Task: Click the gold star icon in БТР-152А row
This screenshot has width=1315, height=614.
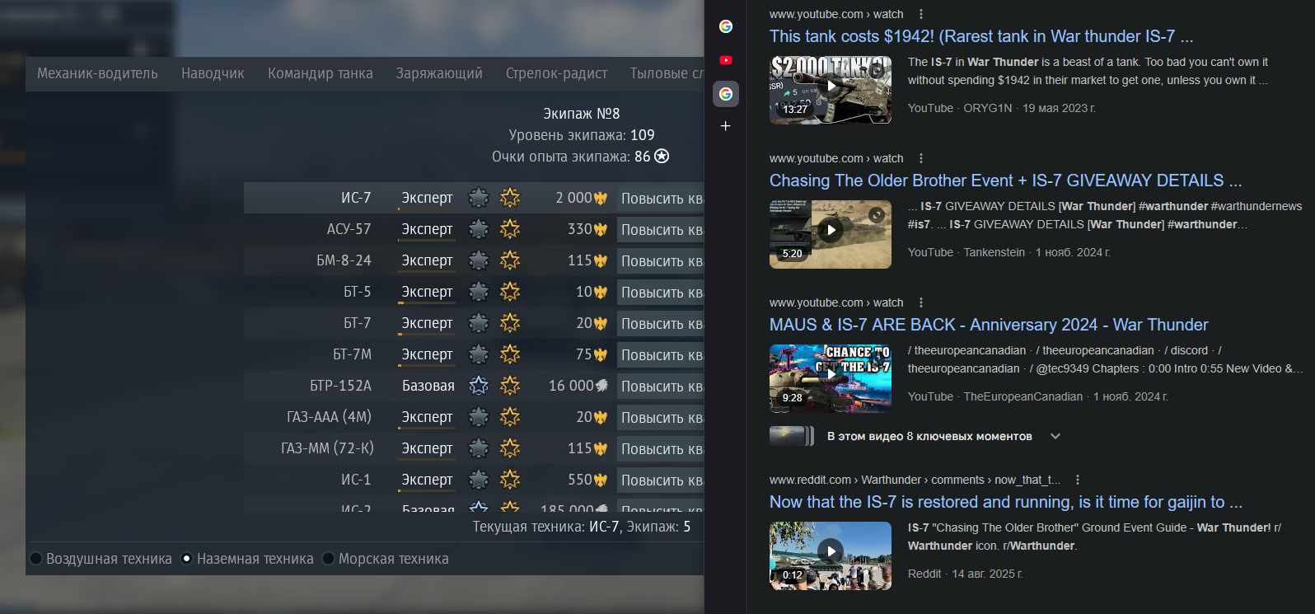Action: pyautogui.click(x=510, y=386)
